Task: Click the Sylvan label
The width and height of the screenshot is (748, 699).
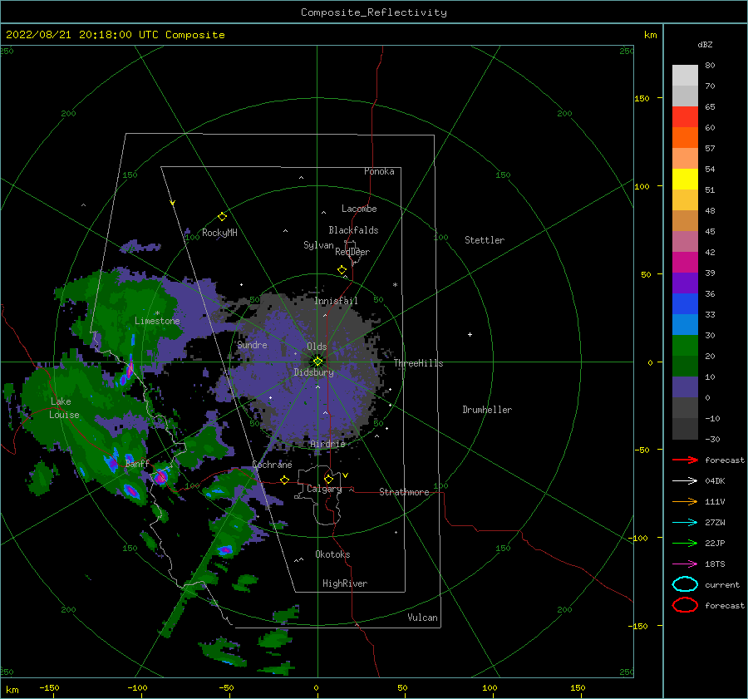Action: 318,245
